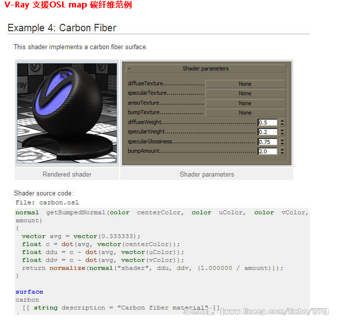343x320 pixels.
Task: Click the bumpAmount parameter label
Action: (x=143, y=151)
